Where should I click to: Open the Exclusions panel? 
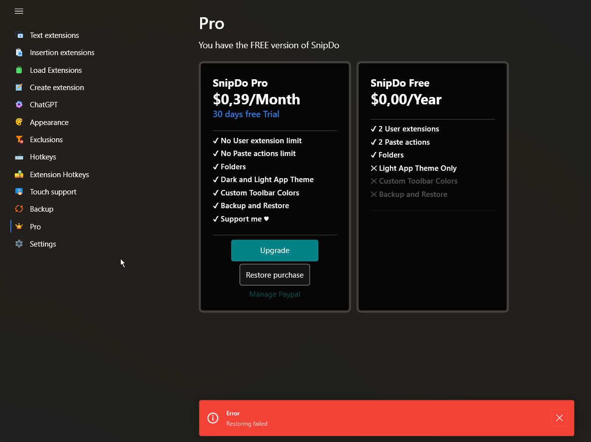point(46,139)
